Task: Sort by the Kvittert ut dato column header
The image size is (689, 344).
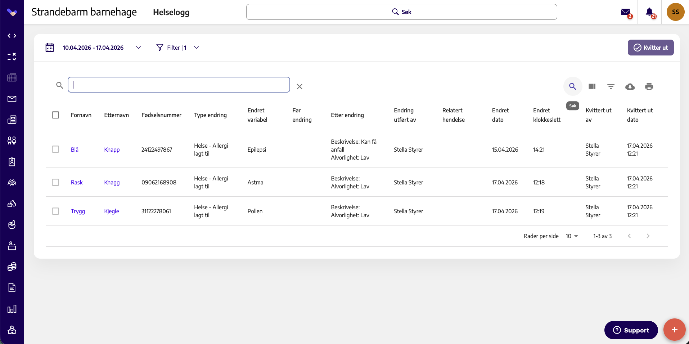Action: [640, 115]
